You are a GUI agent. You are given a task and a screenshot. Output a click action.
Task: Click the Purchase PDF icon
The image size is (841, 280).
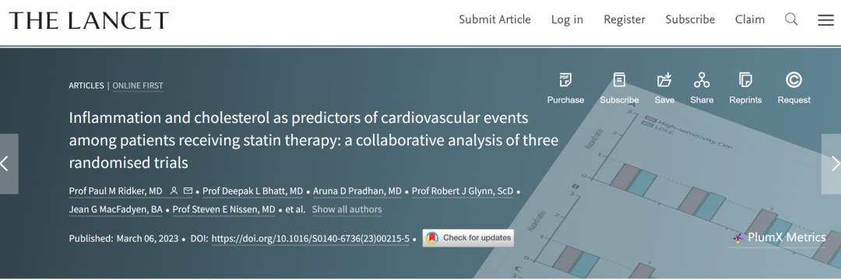pos(565,80)
